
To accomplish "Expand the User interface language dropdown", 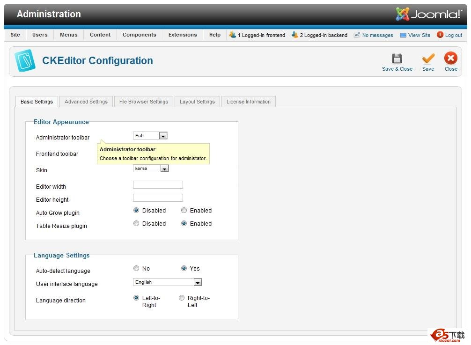I will [x=198, y=282].
